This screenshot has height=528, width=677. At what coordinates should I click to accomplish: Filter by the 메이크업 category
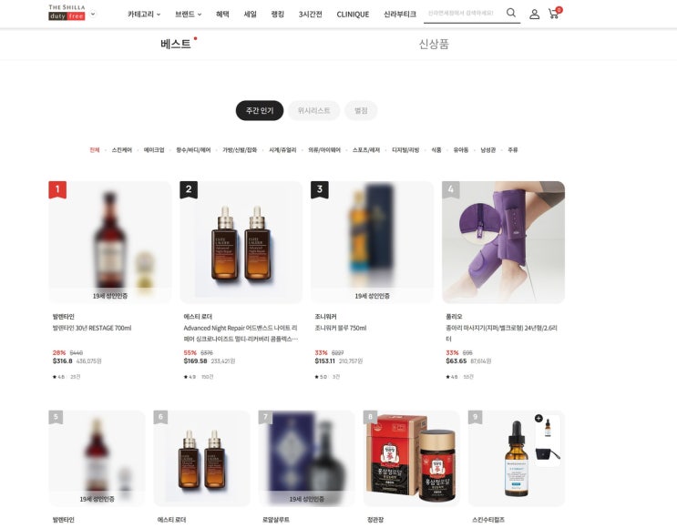[154, 150]
